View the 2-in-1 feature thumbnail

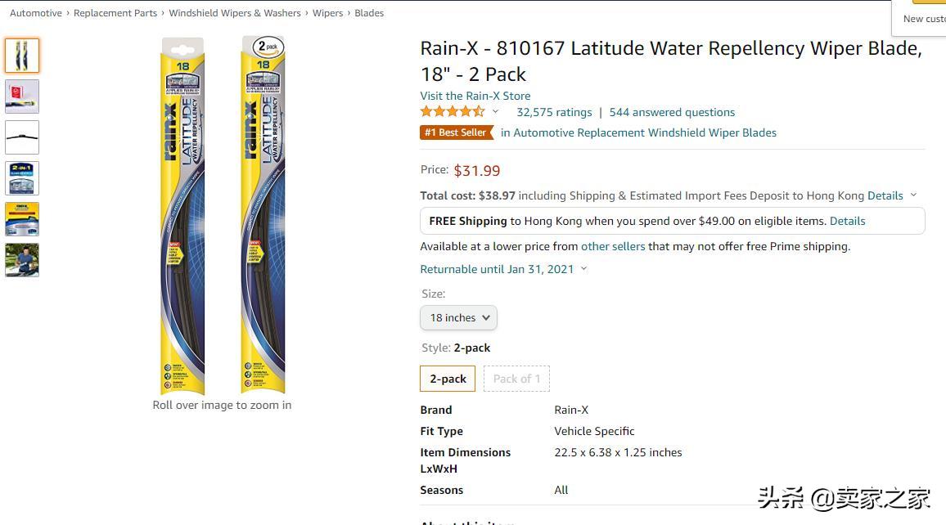pyautogui.click(x=22, y=178)
